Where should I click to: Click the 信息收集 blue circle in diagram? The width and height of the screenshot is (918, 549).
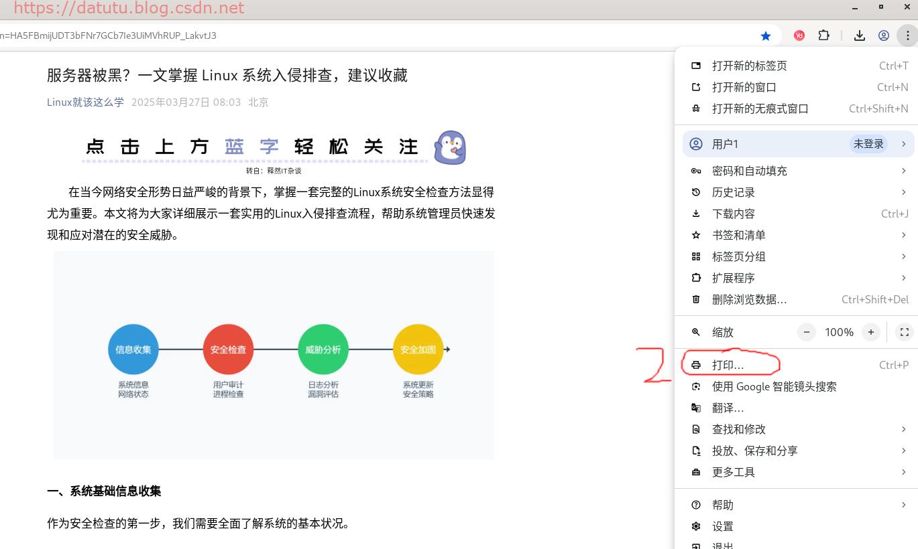(x=133, y=349)
